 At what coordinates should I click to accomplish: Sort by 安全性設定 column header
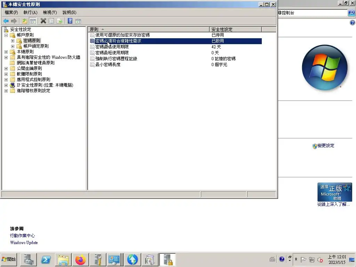pyautogui.click(x=235, y=29)
